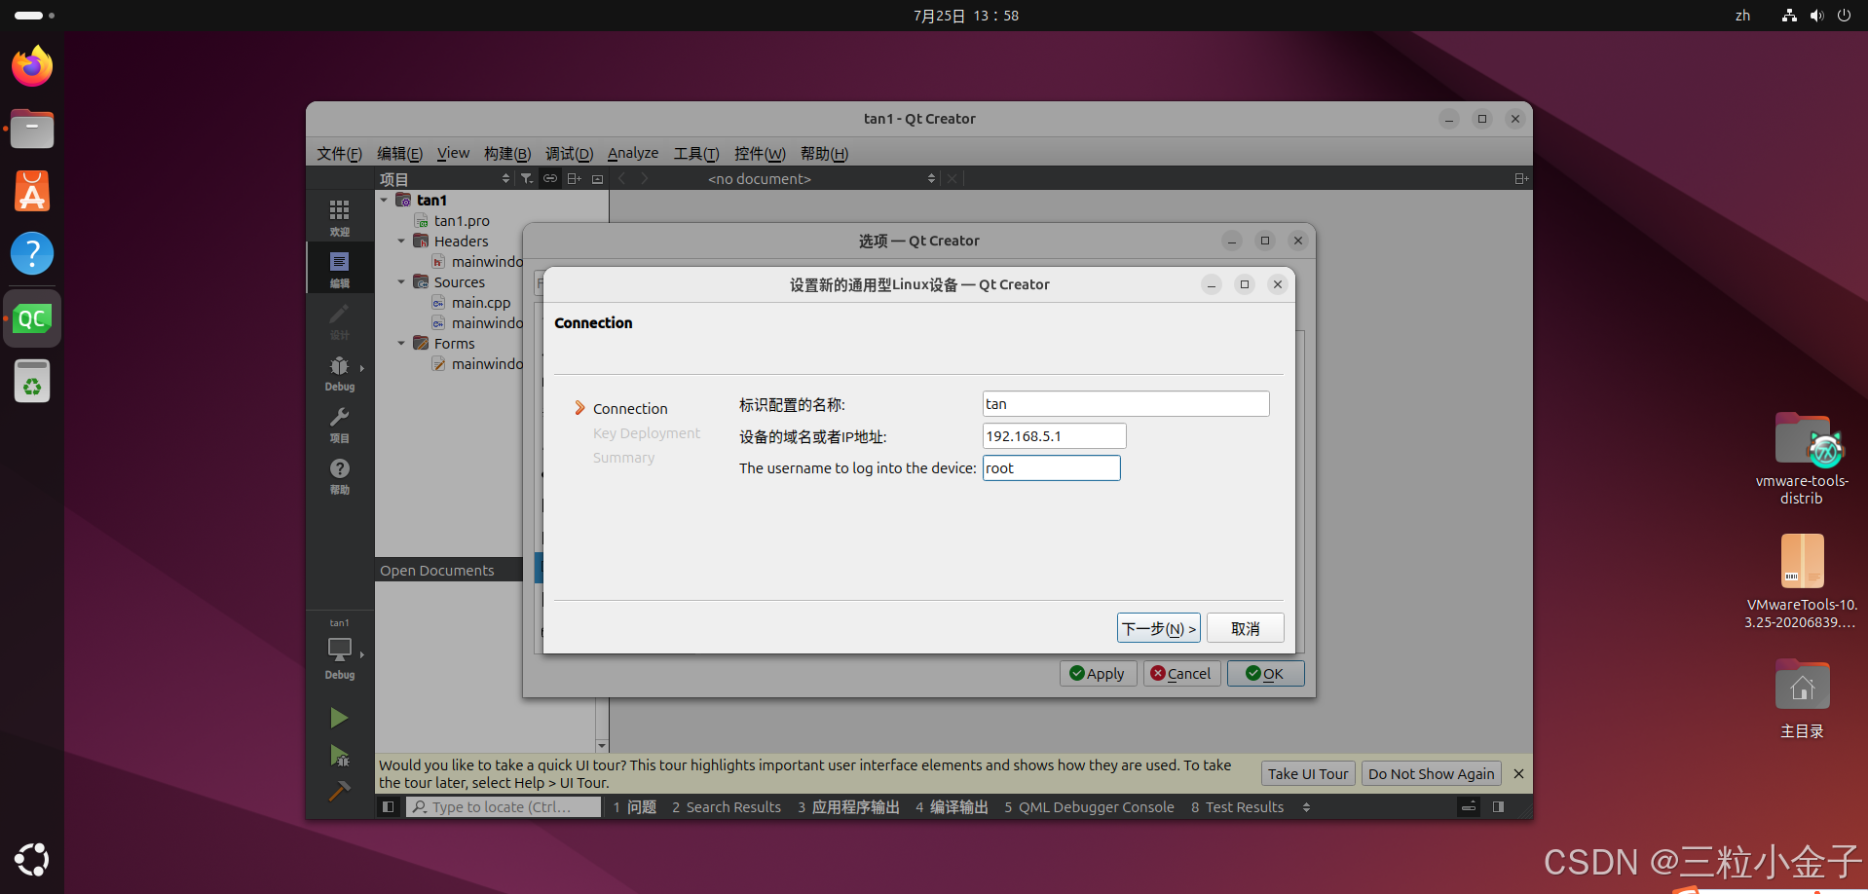The image size is (1868, 894).
Task: Open the 欢迎 welcome mode
Action: [x=339, y=217]
